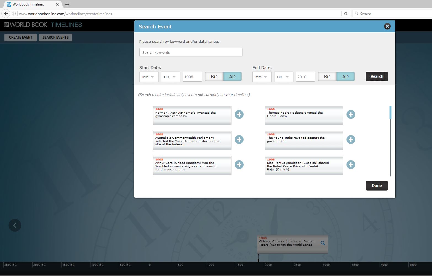Set start date era to AD
This screenshot has width=432, height=276.
[232, 77]
